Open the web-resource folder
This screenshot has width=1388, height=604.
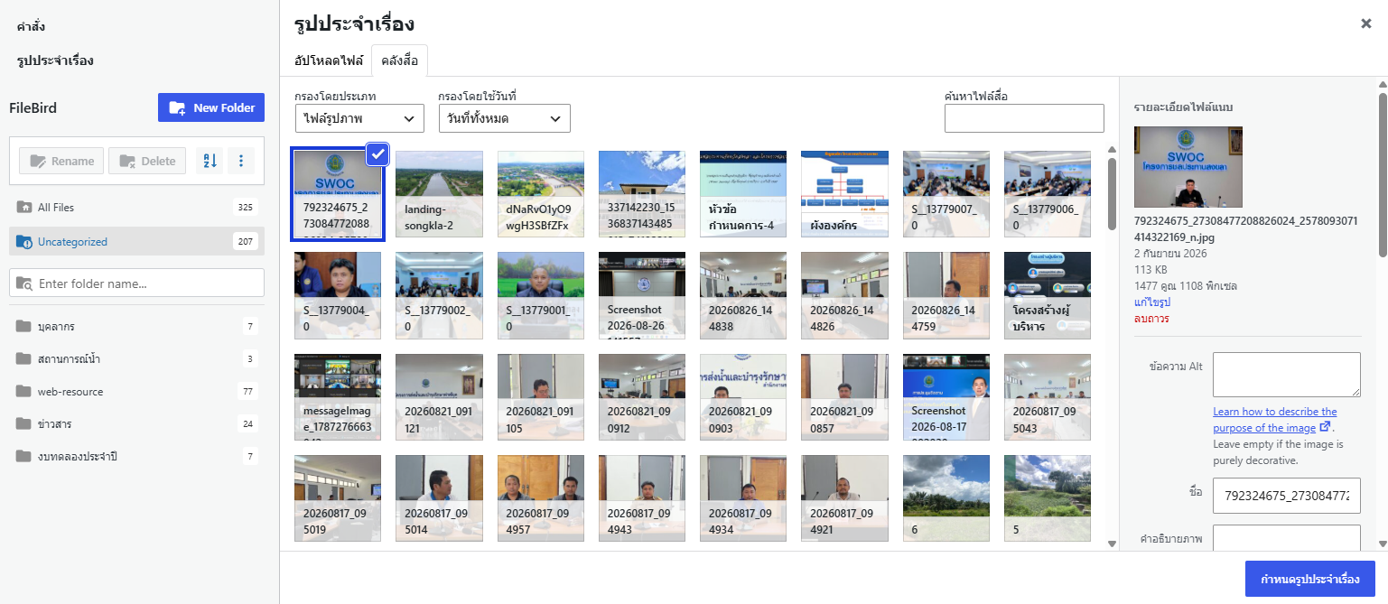coord(136,391)
